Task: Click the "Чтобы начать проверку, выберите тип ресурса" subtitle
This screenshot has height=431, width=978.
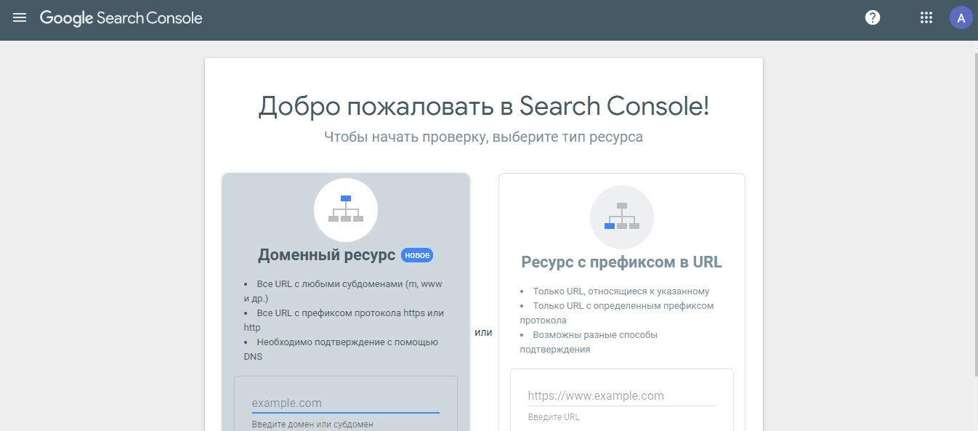Action: click(484, 137)
